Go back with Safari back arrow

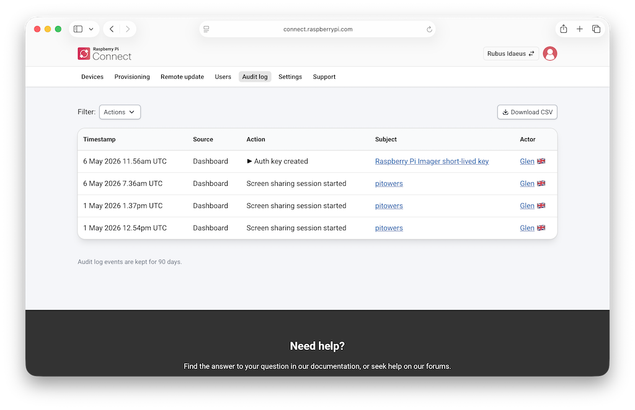pyautogui.click(x=112, y=29)
